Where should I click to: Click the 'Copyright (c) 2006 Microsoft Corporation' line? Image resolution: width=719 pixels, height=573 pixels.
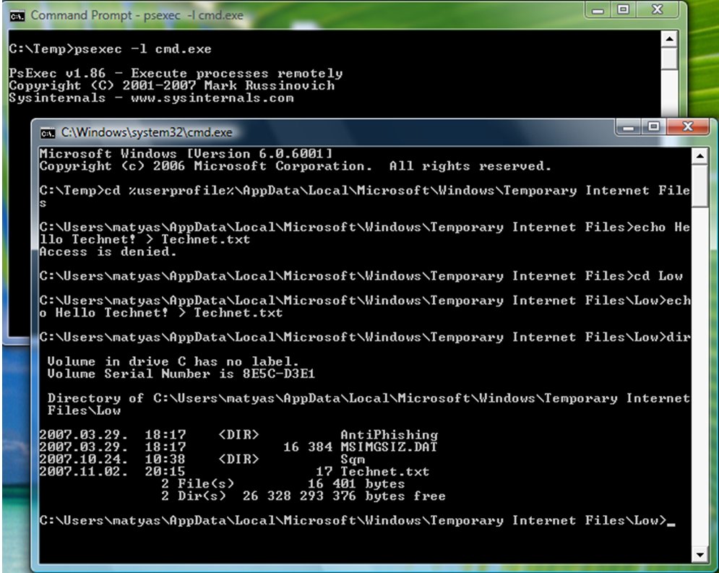(296, 166)
